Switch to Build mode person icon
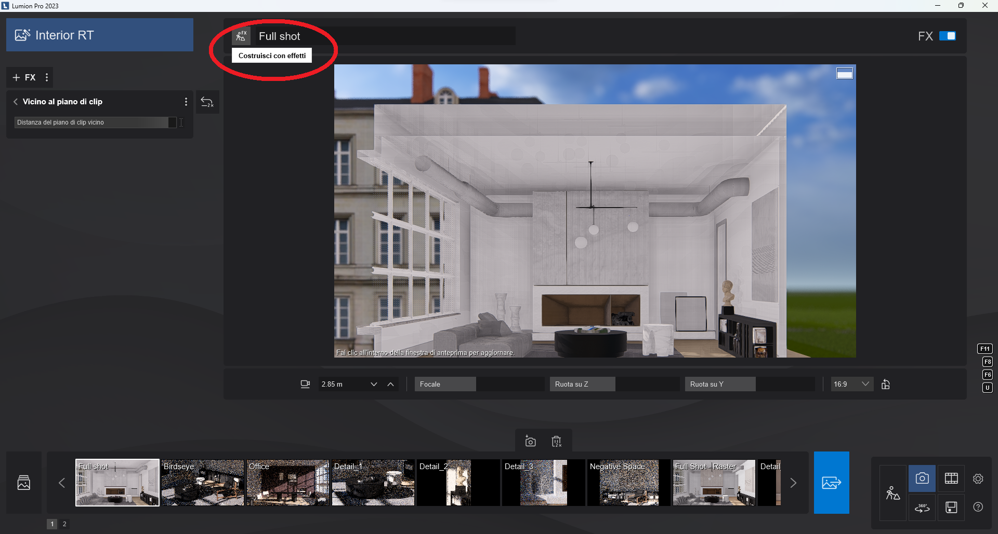This screenshot has width=998, height=534. 893,492
